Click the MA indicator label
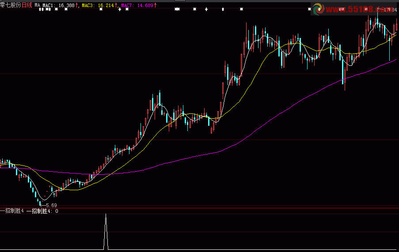 point(38,5)
